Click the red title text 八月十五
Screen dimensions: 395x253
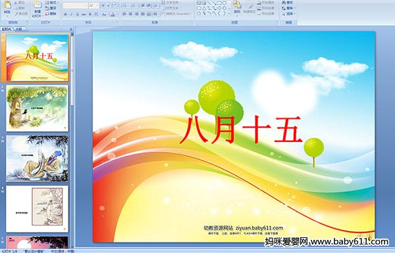click(241, 129)
